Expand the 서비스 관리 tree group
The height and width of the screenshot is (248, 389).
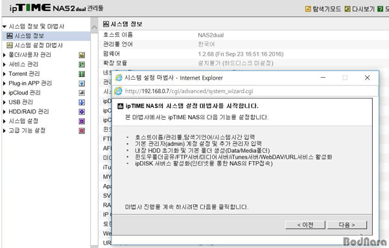pyautogui.click(x=5, y=64)
